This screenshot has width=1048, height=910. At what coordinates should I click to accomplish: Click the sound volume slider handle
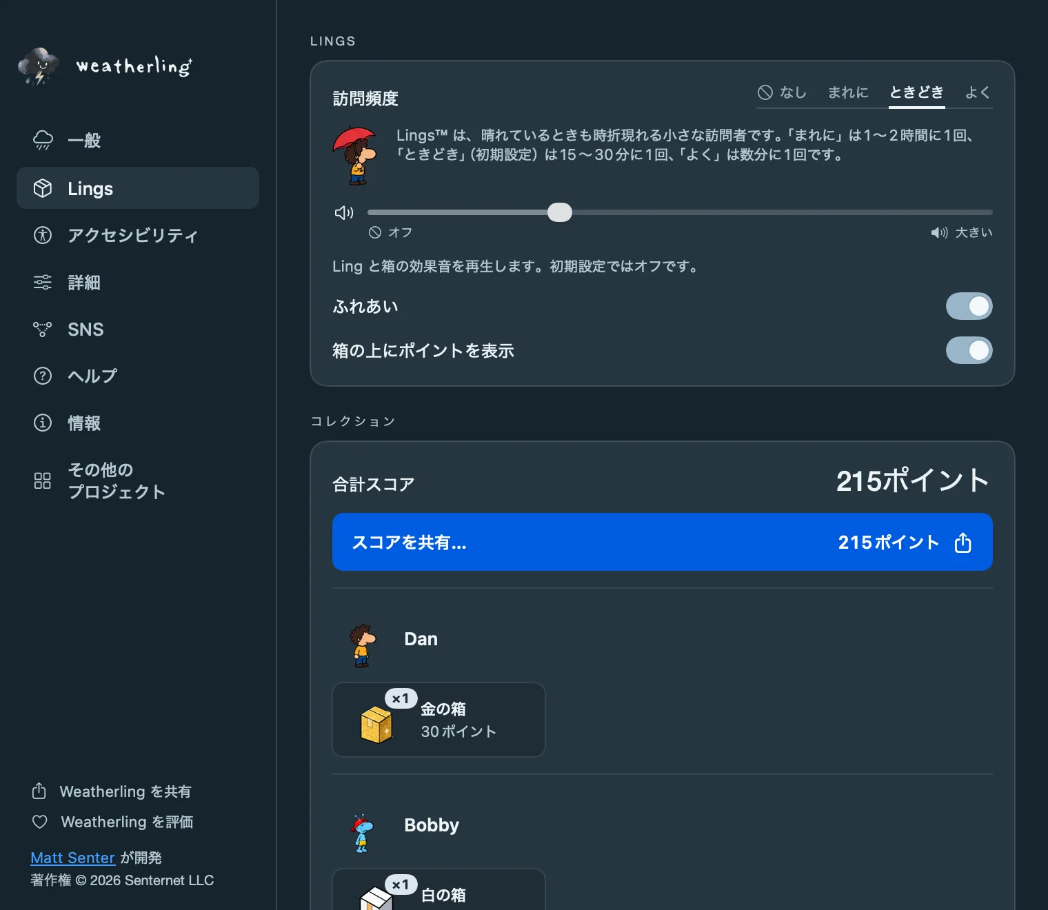click(x=560, y=212)
